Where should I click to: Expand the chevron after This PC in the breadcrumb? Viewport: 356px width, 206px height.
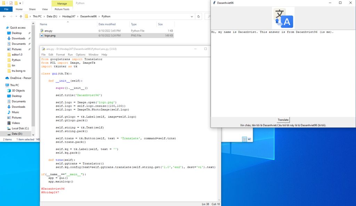pos(44,16)
